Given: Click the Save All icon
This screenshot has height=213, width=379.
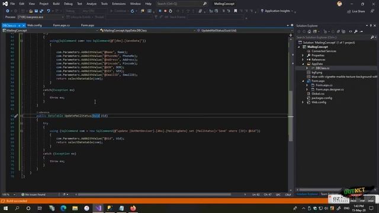Looking at the screenshot, I should tap(41, 11).
